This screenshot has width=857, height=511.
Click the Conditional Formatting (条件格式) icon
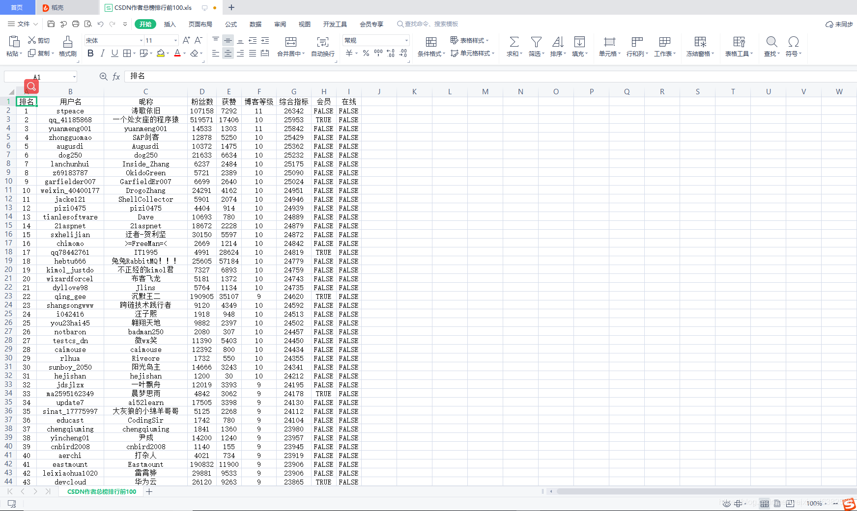tap(431, 42)
